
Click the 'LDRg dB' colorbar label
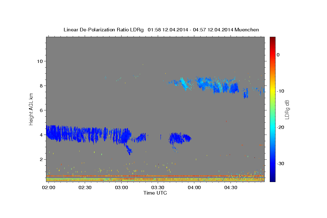(x=287, y=109)
